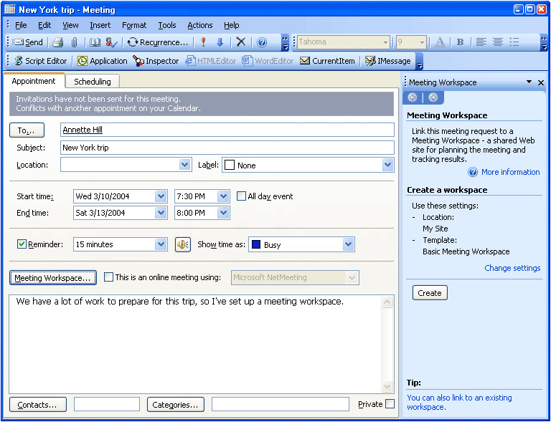Expand the Start time date dropdown

161,196
